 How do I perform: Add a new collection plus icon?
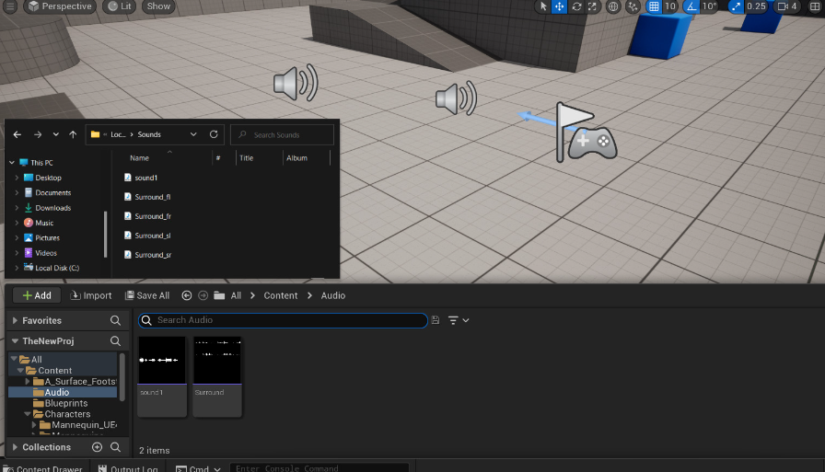tap(97, 447)
